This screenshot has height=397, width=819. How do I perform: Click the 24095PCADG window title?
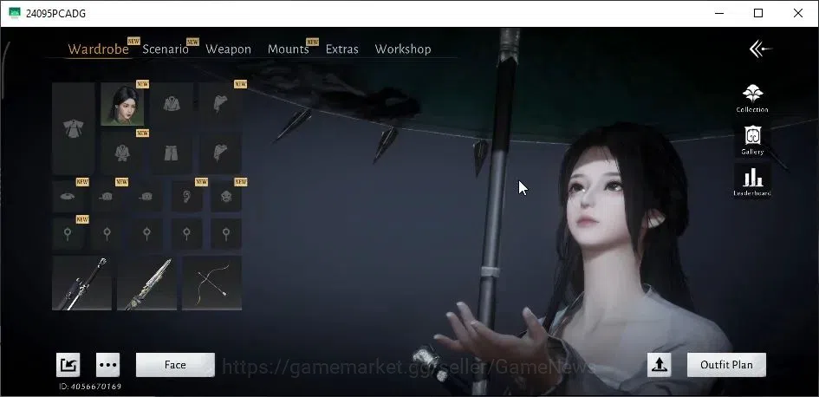(55, 14)
